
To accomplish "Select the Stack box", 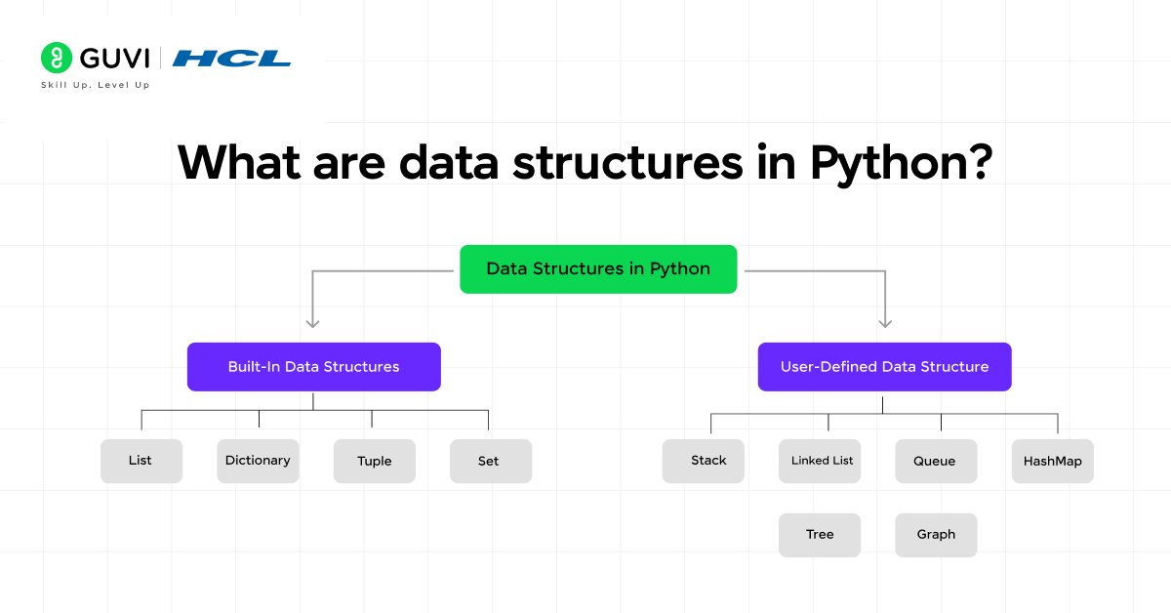I will pos(703,461).
